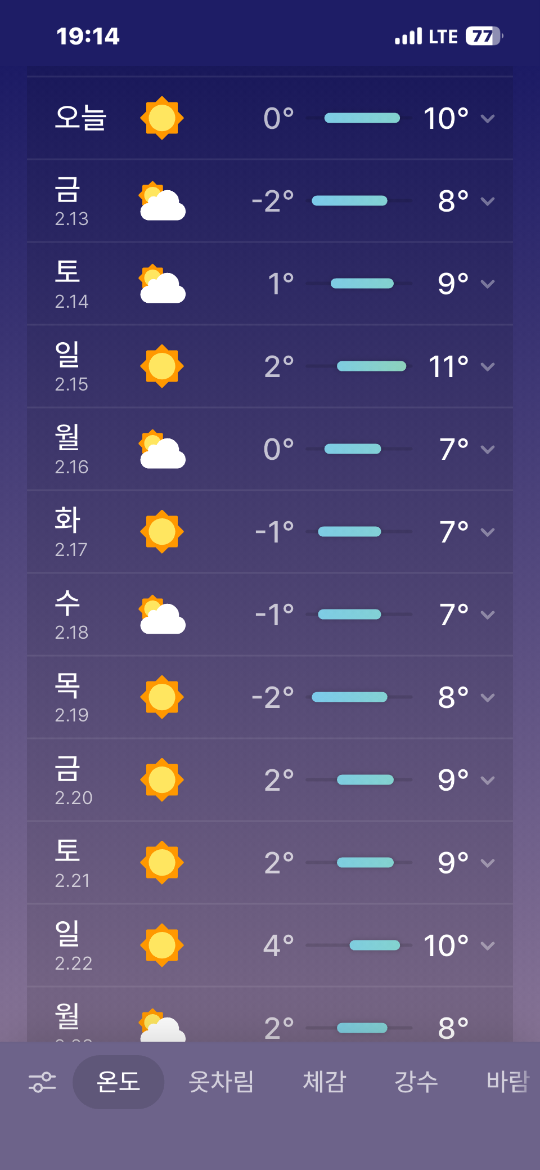Tap the temperature range bar for 토 2.21
This screenshot has width=540, height=1170.
coord(364,863)
